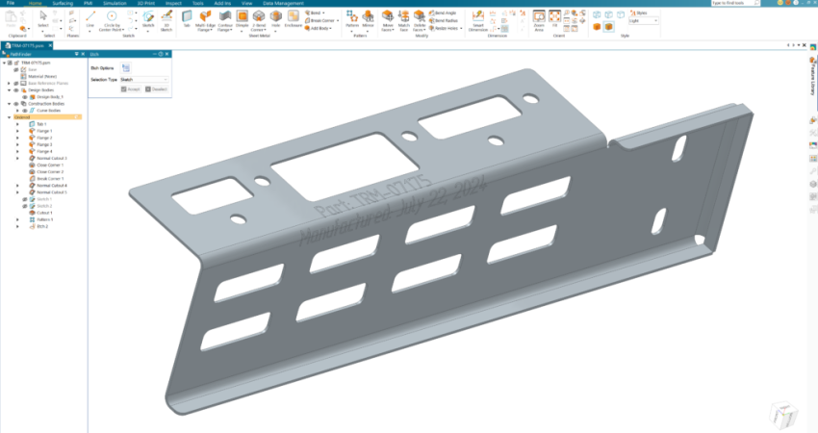Expand the Flange 1 feature node

pyautogui.click(x=18, y=131)
